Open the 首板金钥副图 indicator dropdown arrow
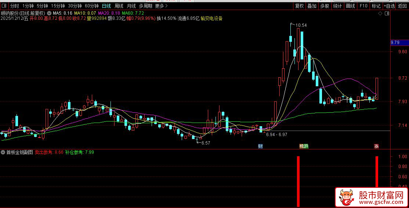 click(3, 152)
